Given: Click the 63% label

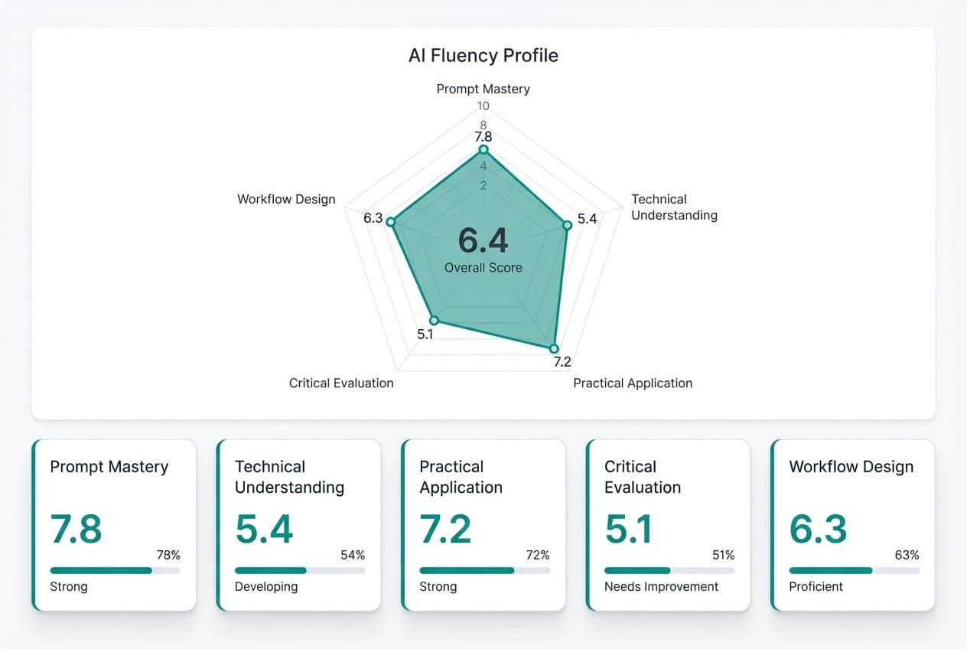Looking at the screenshot, I should (x=907, y=555).
